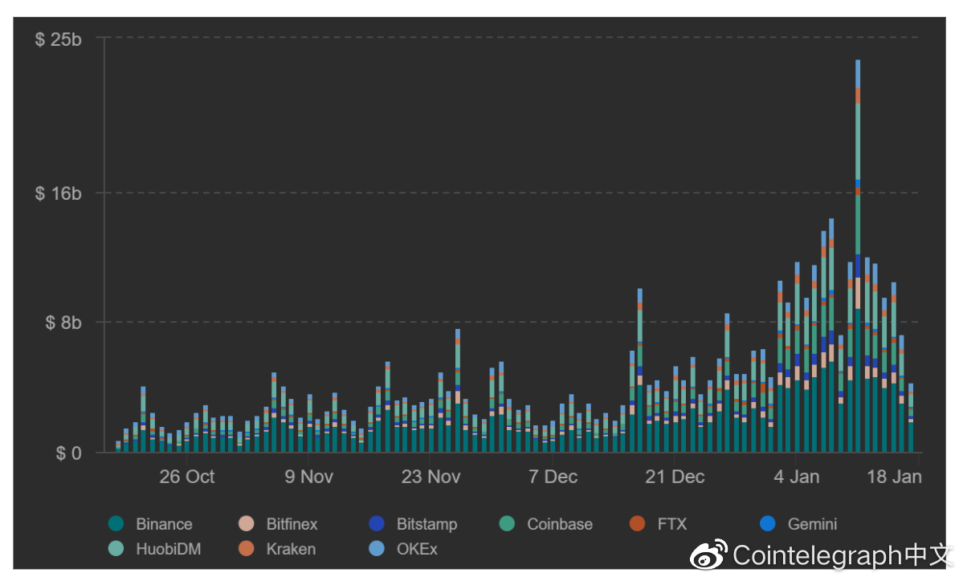Click the FTX legend color dot
963x581 pixels.
638,524
